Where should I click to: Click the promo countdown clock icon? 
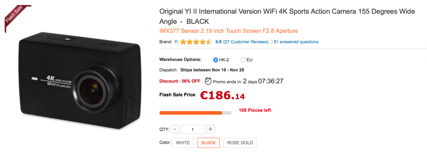(208, 81)
